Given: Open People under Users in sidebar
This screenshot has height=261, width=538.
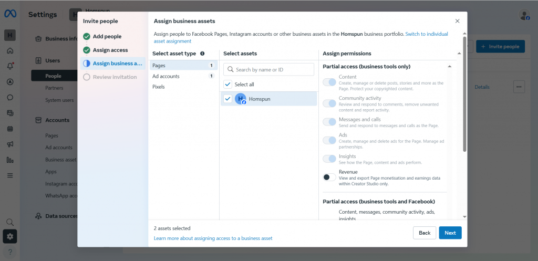Looking at the screenshot, I should (x=54, y=76).
